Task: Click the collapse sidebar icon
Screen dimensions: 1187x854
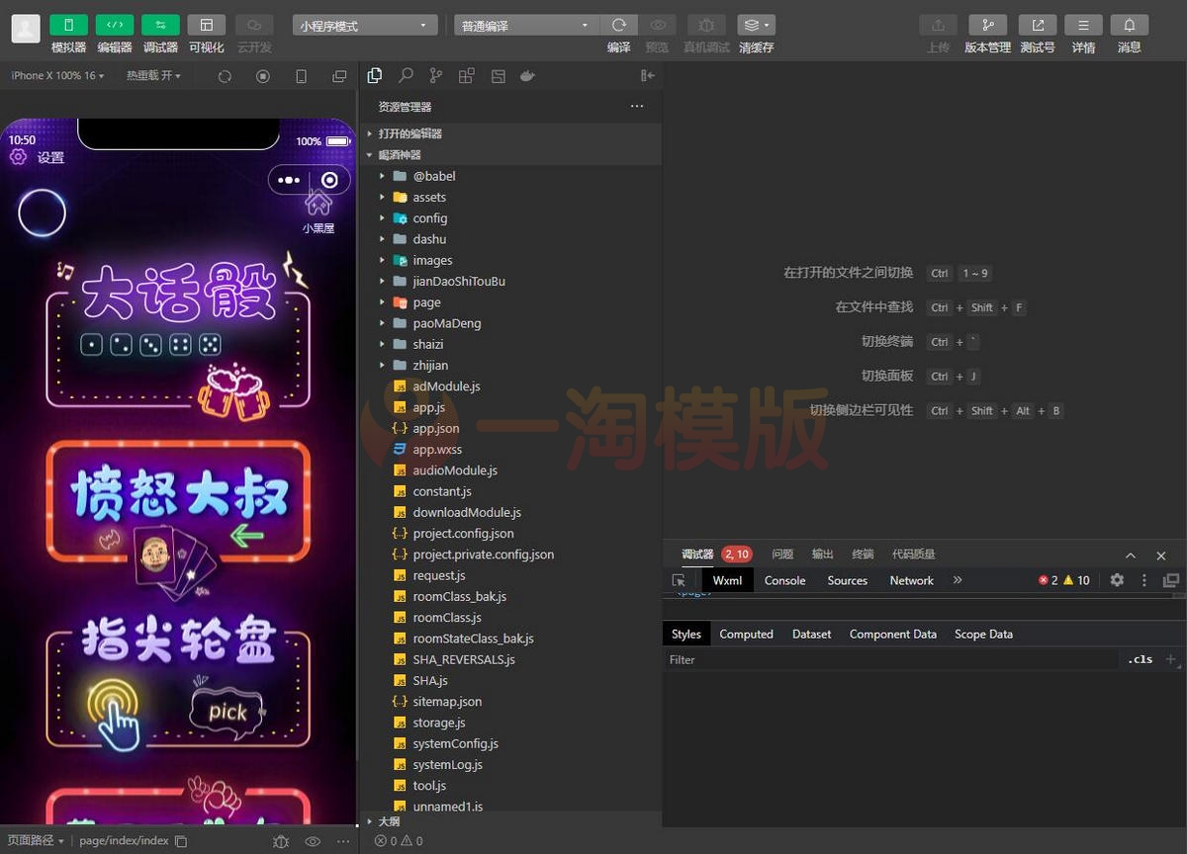Action: (x=648, y=75)
